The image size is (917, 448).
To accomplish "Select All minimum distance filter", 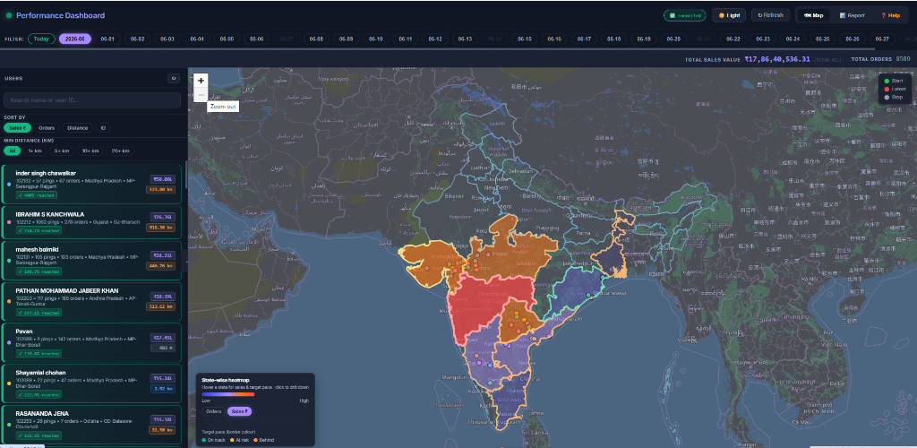I will click(x=11, y=151).
